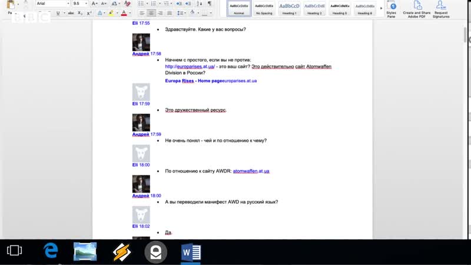
Task: Click the Андрей 17:59 name link
Action: [x=147, y=134]
